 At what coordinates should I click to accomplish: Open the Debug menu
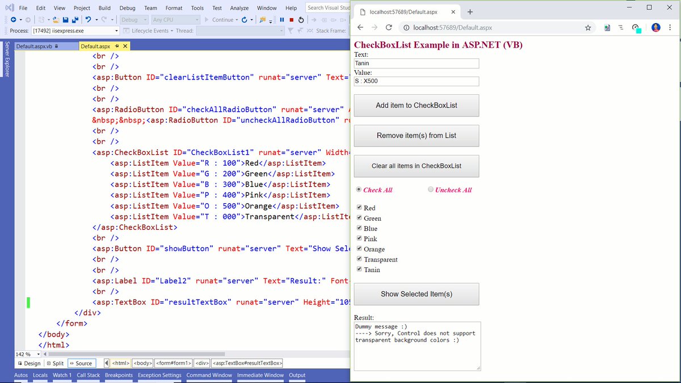(x=127, y=8)
